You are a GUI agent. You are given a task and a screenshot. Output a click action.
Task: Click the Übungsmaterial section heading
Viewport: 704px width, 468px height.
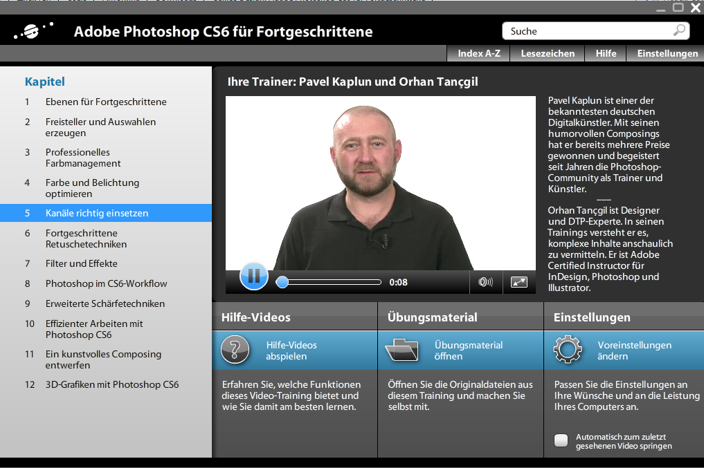coord(433,317)
